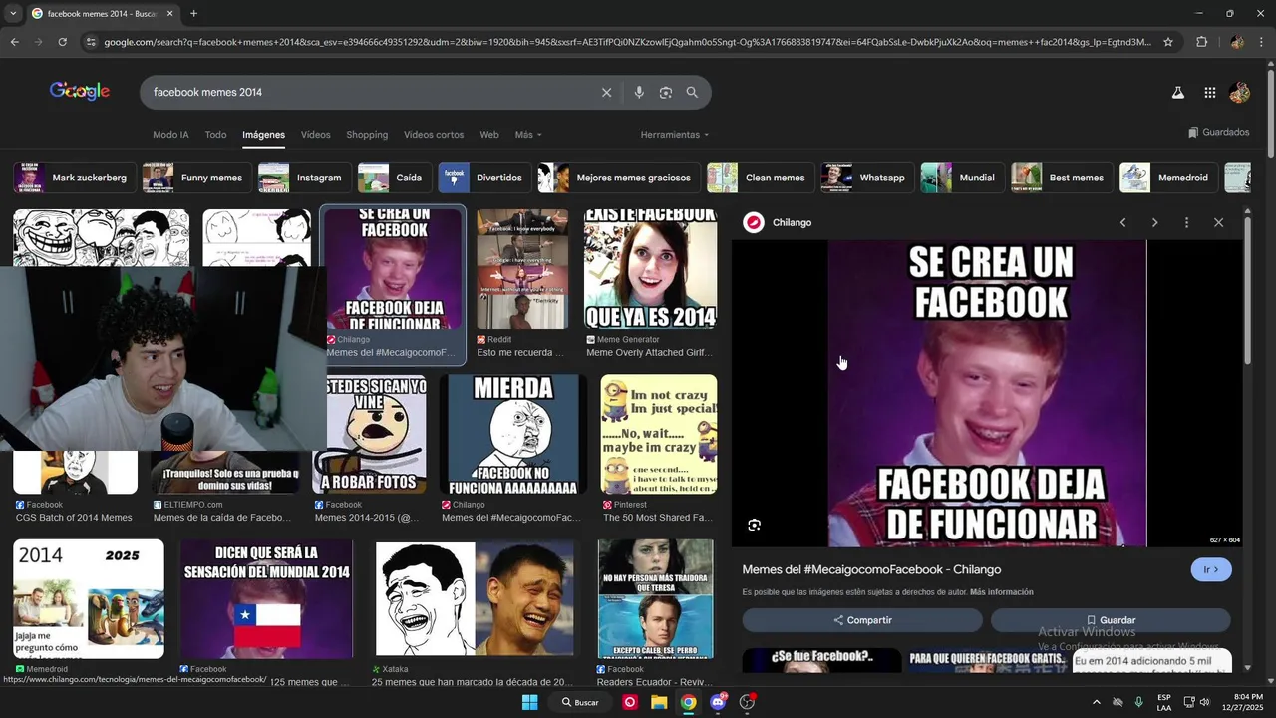This screenshot has height=718, width=1276.
Task: Filter by Mundial chip
Action: 962,178
